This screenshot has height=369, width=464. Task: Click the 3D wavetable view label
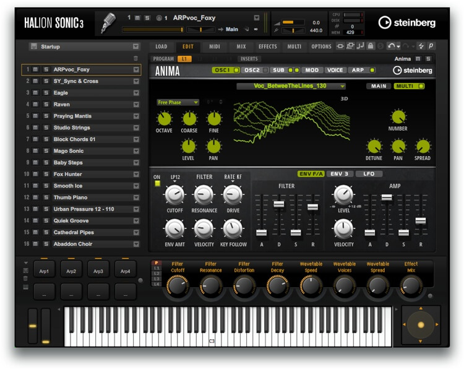(x=344, y=98)
